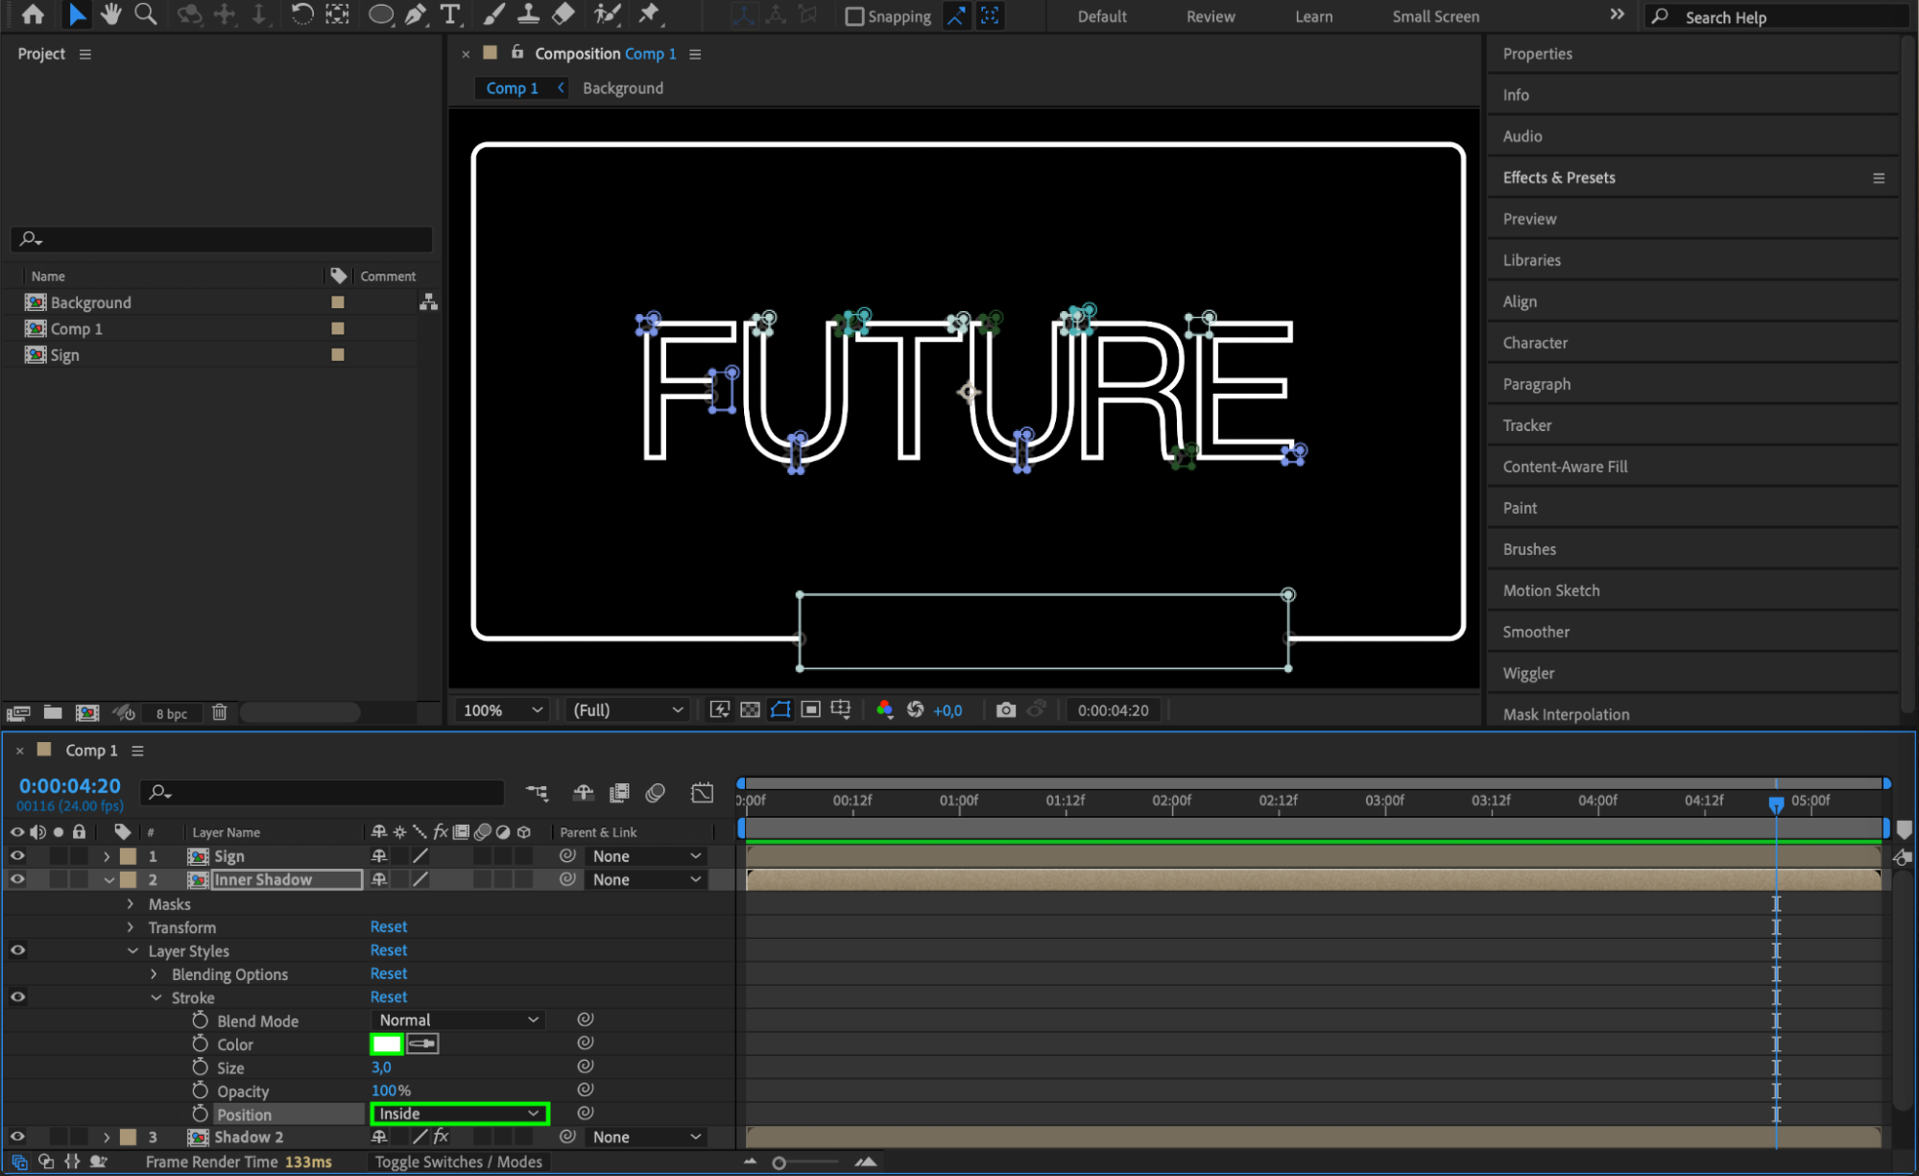The height and width of the screenshot is (1176, 1919).
Task: Delete selected project item with trash icon
Action: (x=220, y=713)
